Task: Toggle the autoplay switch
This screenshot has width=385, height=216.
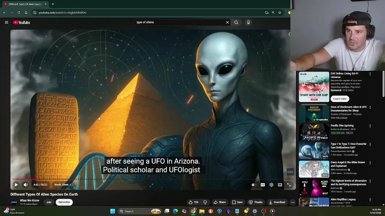Action: point(253,185)
